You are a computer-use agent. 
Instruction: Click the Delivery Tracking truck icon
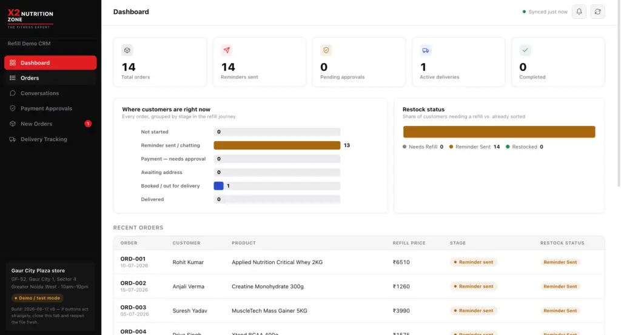coord(13,139)
